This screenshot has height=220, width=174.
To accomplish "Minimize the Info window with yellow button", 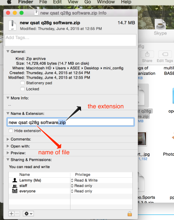I will coord(15,13).
